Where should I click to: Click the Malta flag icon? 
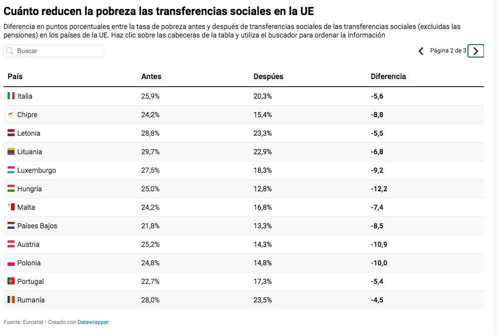coord(11,207)
